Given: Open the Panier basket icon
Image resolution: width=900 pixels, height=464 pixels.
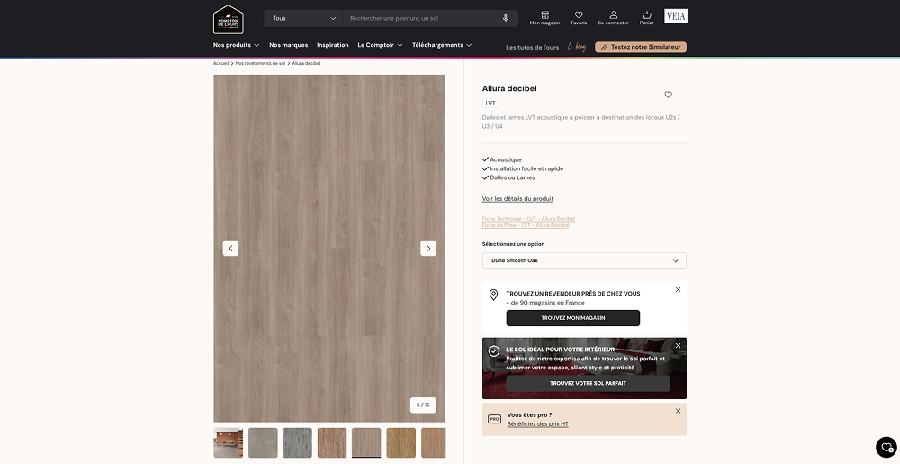Looking at the screenshot, I should click(647, 18).
